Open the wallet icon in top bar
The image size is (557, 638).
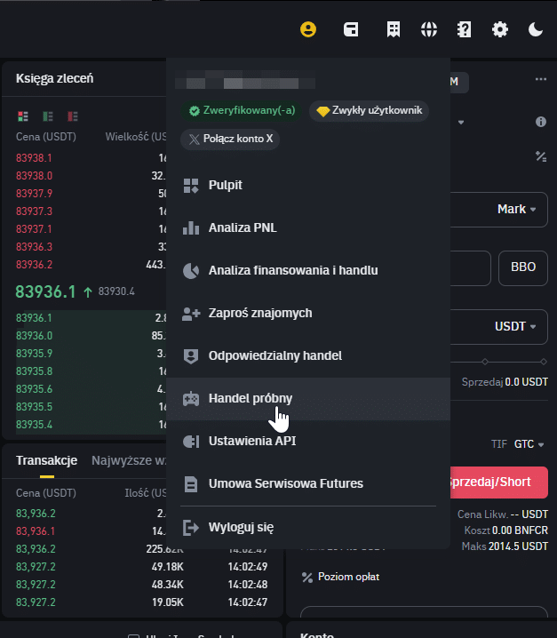pyautogui.click(x=351, y=29)
